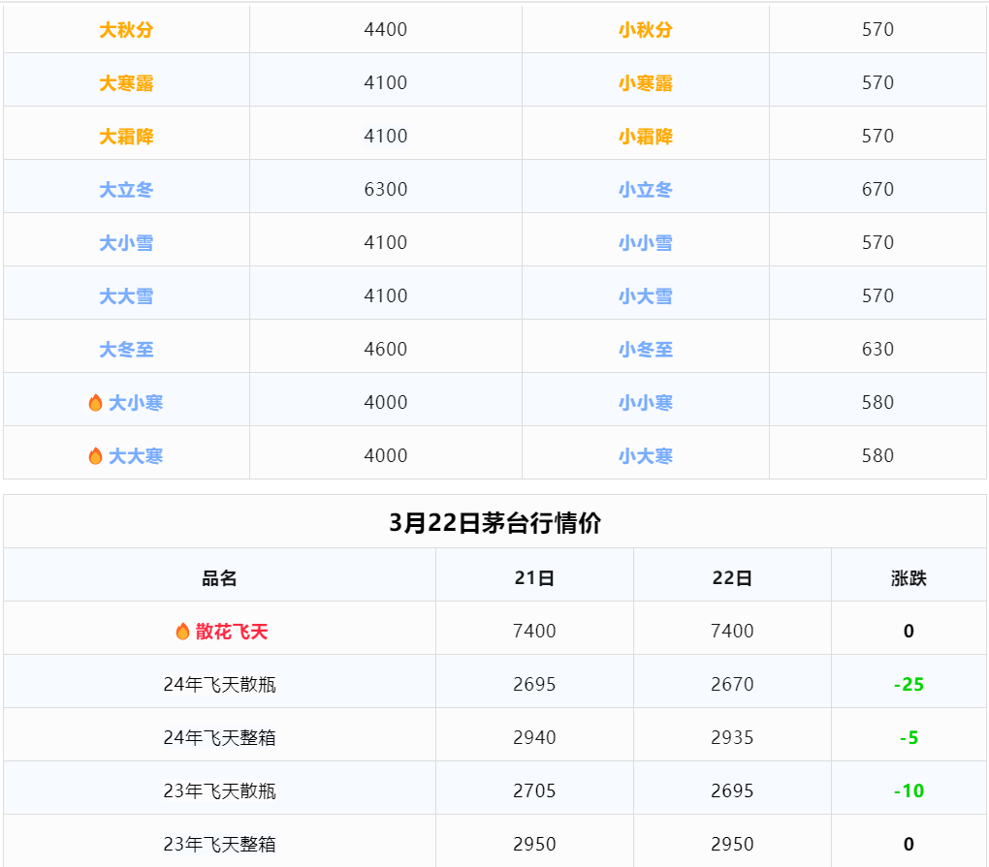Click the 品名 column header
Screen dimensions: 989x867
[219, 578]
